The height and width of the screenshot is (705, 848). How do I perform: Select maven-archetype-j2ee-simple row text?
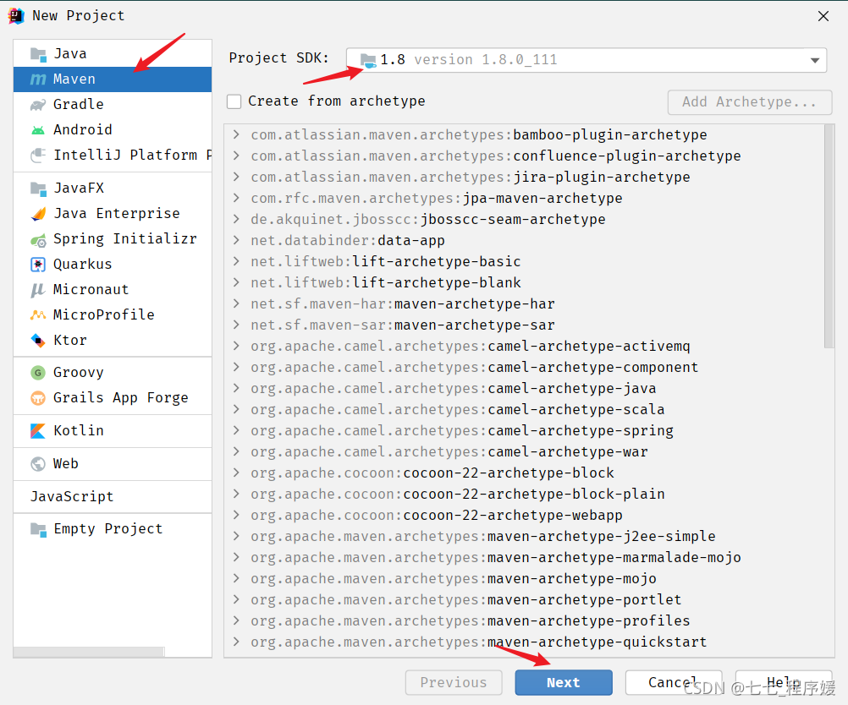click(x=483, y=536)
